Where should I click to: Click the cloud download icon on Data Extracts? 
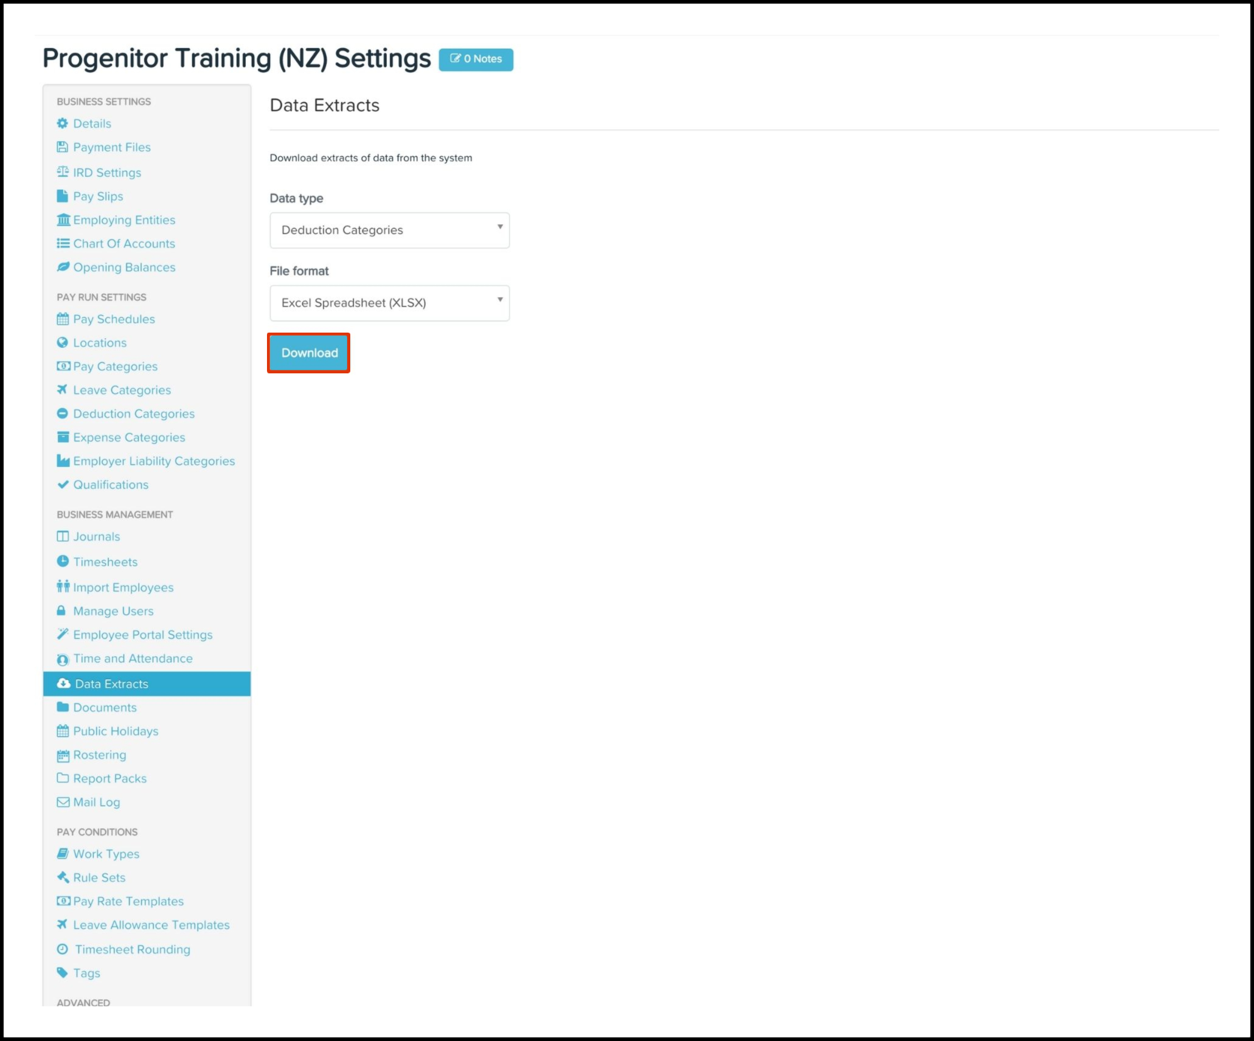coord(63,683)
